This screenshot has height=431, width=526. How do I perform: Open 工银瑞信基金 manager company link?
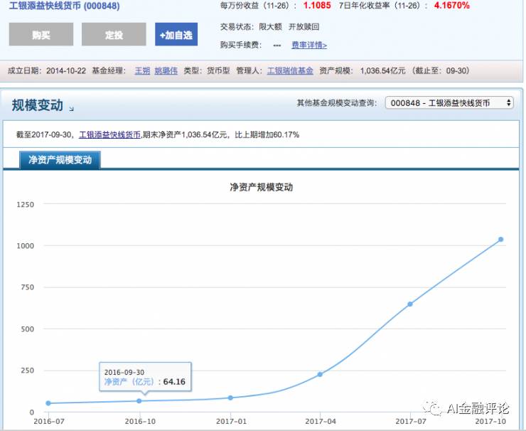[290, 71]
